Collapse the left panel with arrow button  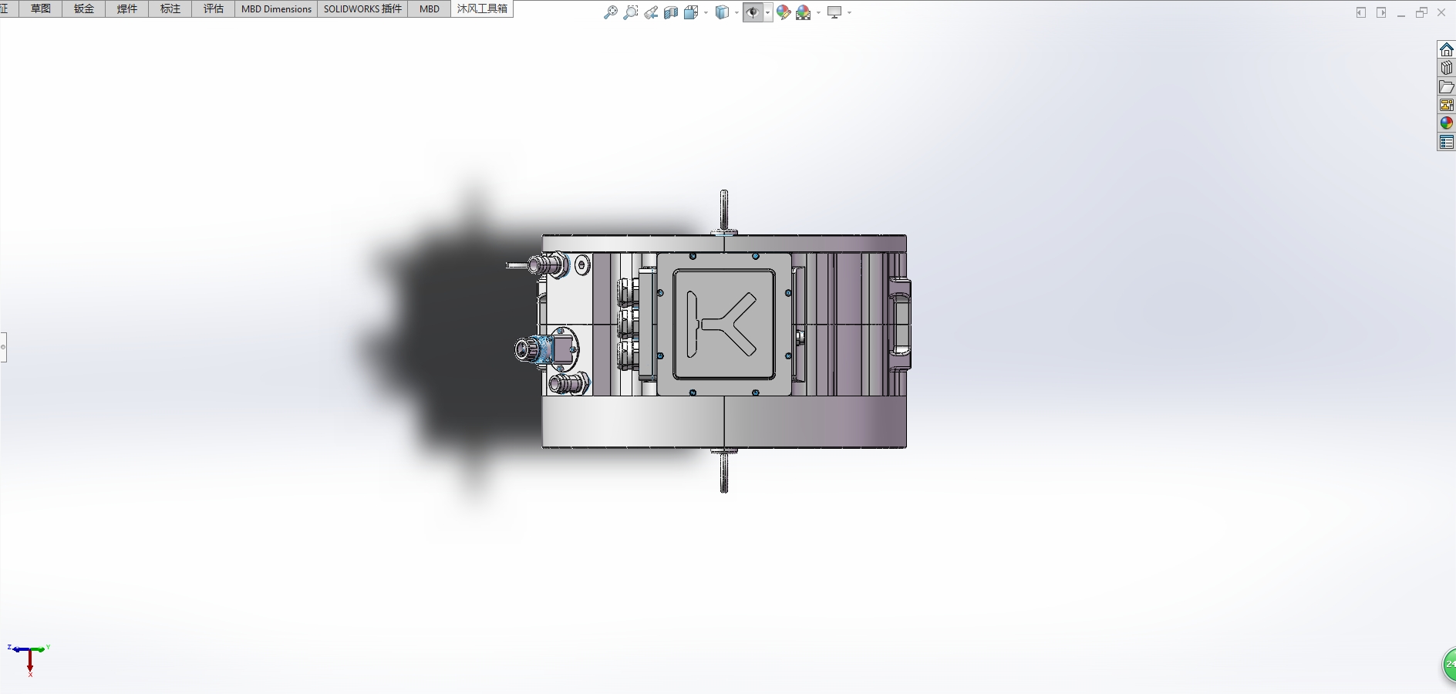pyautogui.click(x=1361, y=12)
